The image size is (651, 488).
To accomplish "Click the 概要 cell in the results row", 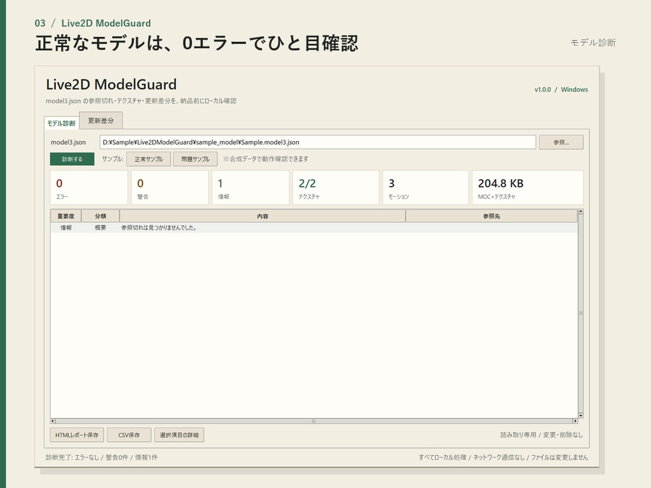I will click(x=100, y=227).
